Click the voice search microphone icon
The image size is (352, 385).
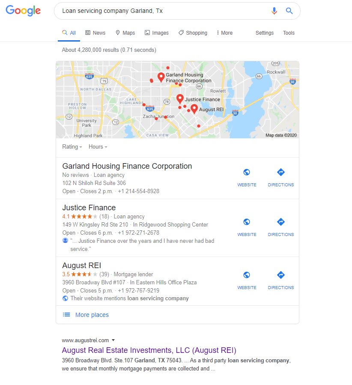tap(274, 11)
